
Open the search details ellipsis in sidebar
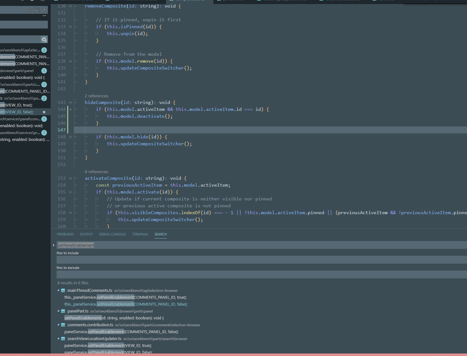[x=44, y=16]
